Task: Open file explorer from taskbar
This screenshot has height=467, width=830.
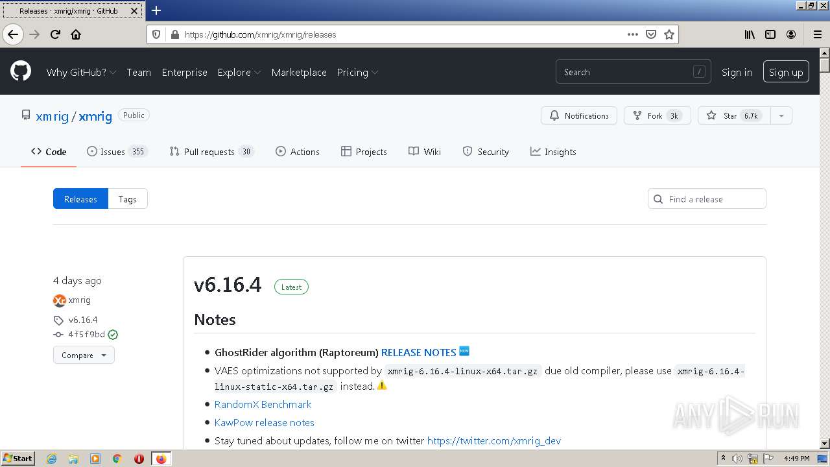Action: (73, 459)
